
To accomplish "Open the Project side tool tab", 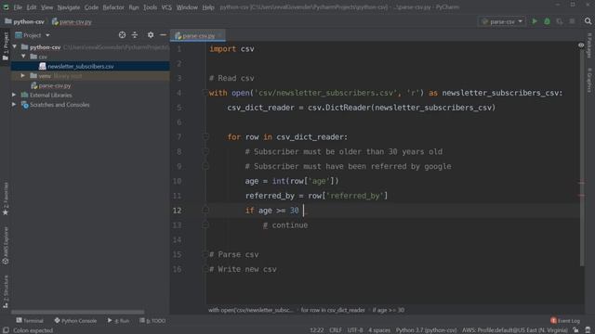I will (6, 46).
